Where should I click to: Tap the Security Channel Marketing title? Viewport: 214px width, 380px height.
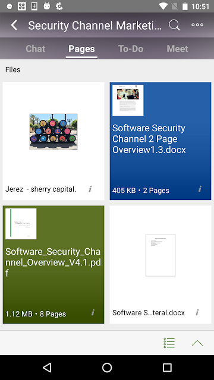pyautogui.click(x=95, y=25)
